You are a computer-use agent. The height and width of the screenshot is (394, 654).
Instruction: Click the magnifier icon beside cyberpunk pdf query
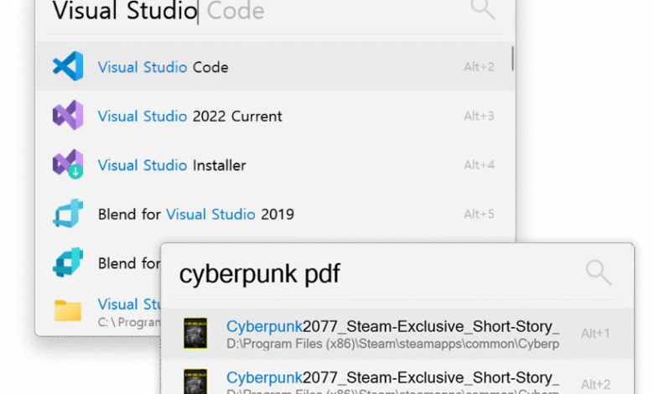pyautogui.click(x=598, y=272)
